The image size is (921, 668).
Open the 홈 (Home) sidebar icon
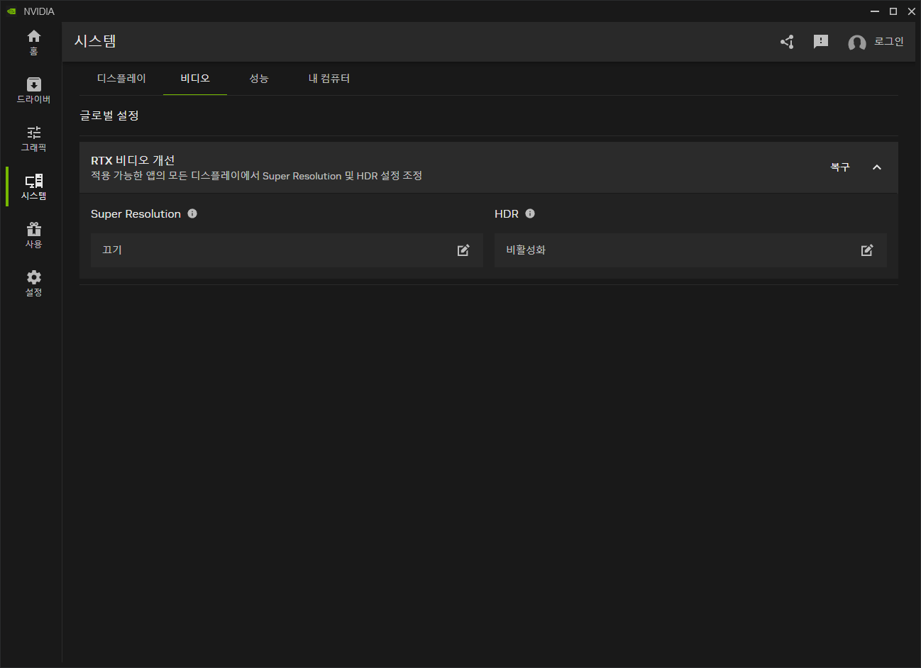coord(33,42)
